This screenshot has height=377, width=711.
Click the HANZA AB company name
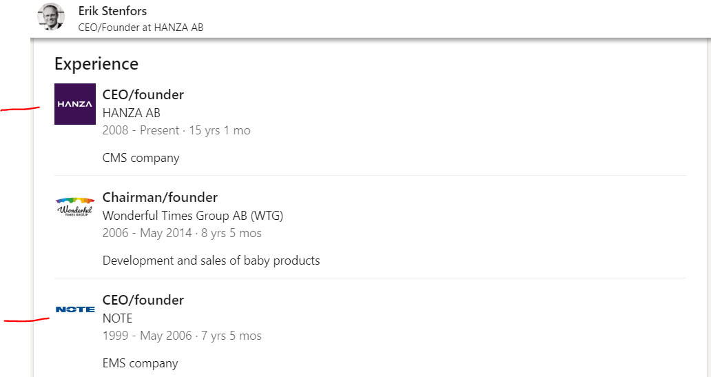(132, 113)
